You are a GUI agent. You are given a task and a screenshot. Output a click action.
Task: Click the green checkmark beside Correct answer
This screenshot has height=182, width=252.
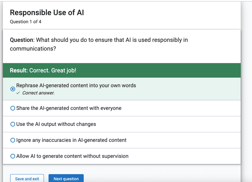click(18, 93)
